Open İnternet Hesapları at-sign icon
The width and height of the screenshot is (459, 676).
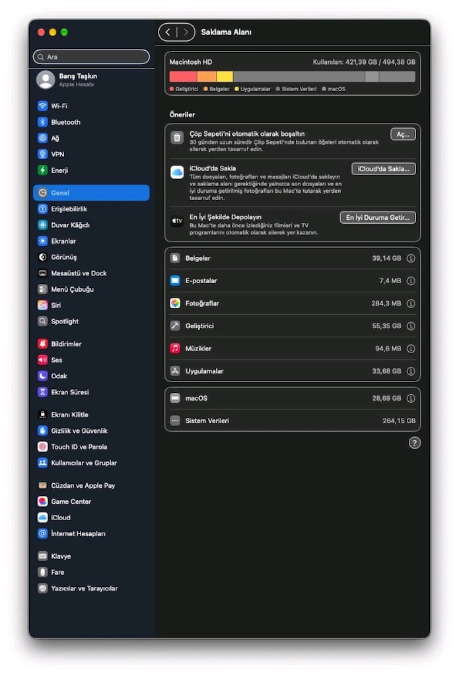[42, 533]
